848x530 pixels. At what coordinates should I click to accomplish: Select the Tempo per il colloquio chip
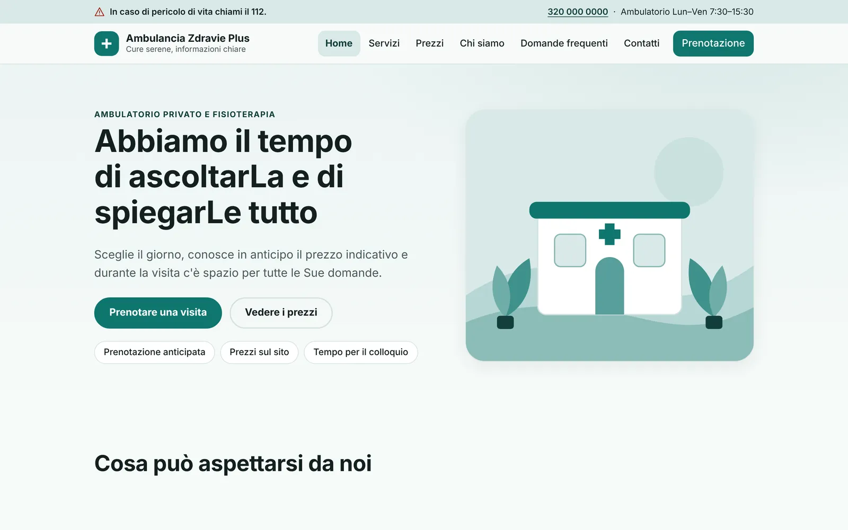click(361, 352)
